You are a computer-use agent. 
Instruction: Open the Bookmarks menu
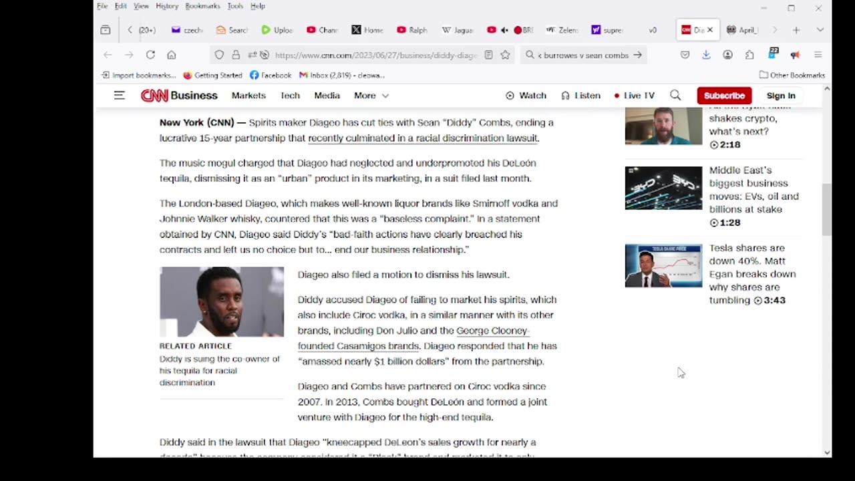click(202, 6)
